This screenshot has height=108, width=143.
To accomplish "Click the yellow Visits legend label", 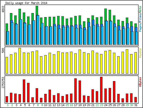I will pyautogui.click(x=140, y=53).
